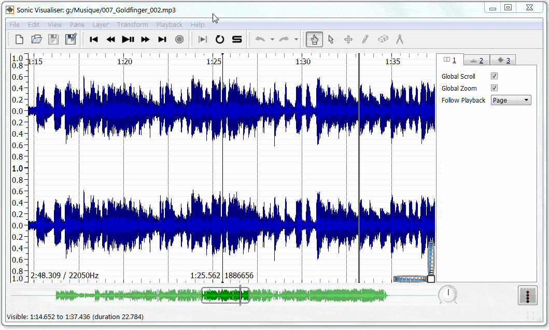This screenshot has width=549, height=330.
Task: Start recording with the Record button
Action: click(x=179, y=39)
